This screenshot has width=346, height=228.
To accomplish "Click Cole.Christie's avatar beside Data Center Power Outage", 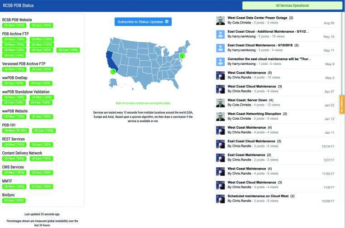I will (220, 20).
